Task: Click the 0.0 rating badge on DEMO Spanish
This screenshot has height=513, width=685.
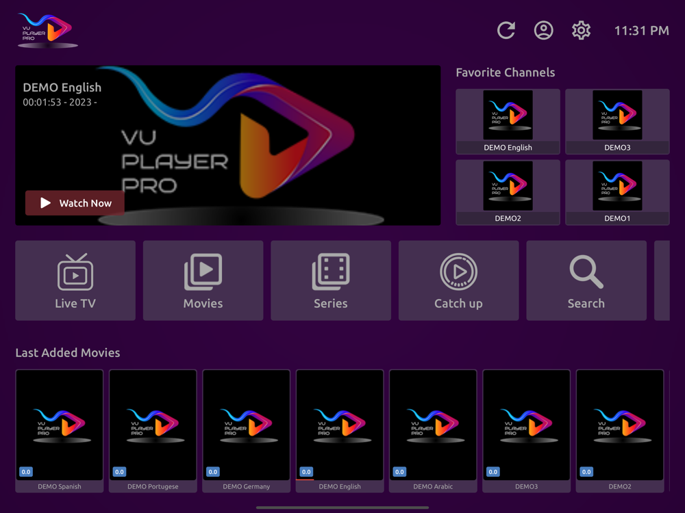Action: click(26, 471)
